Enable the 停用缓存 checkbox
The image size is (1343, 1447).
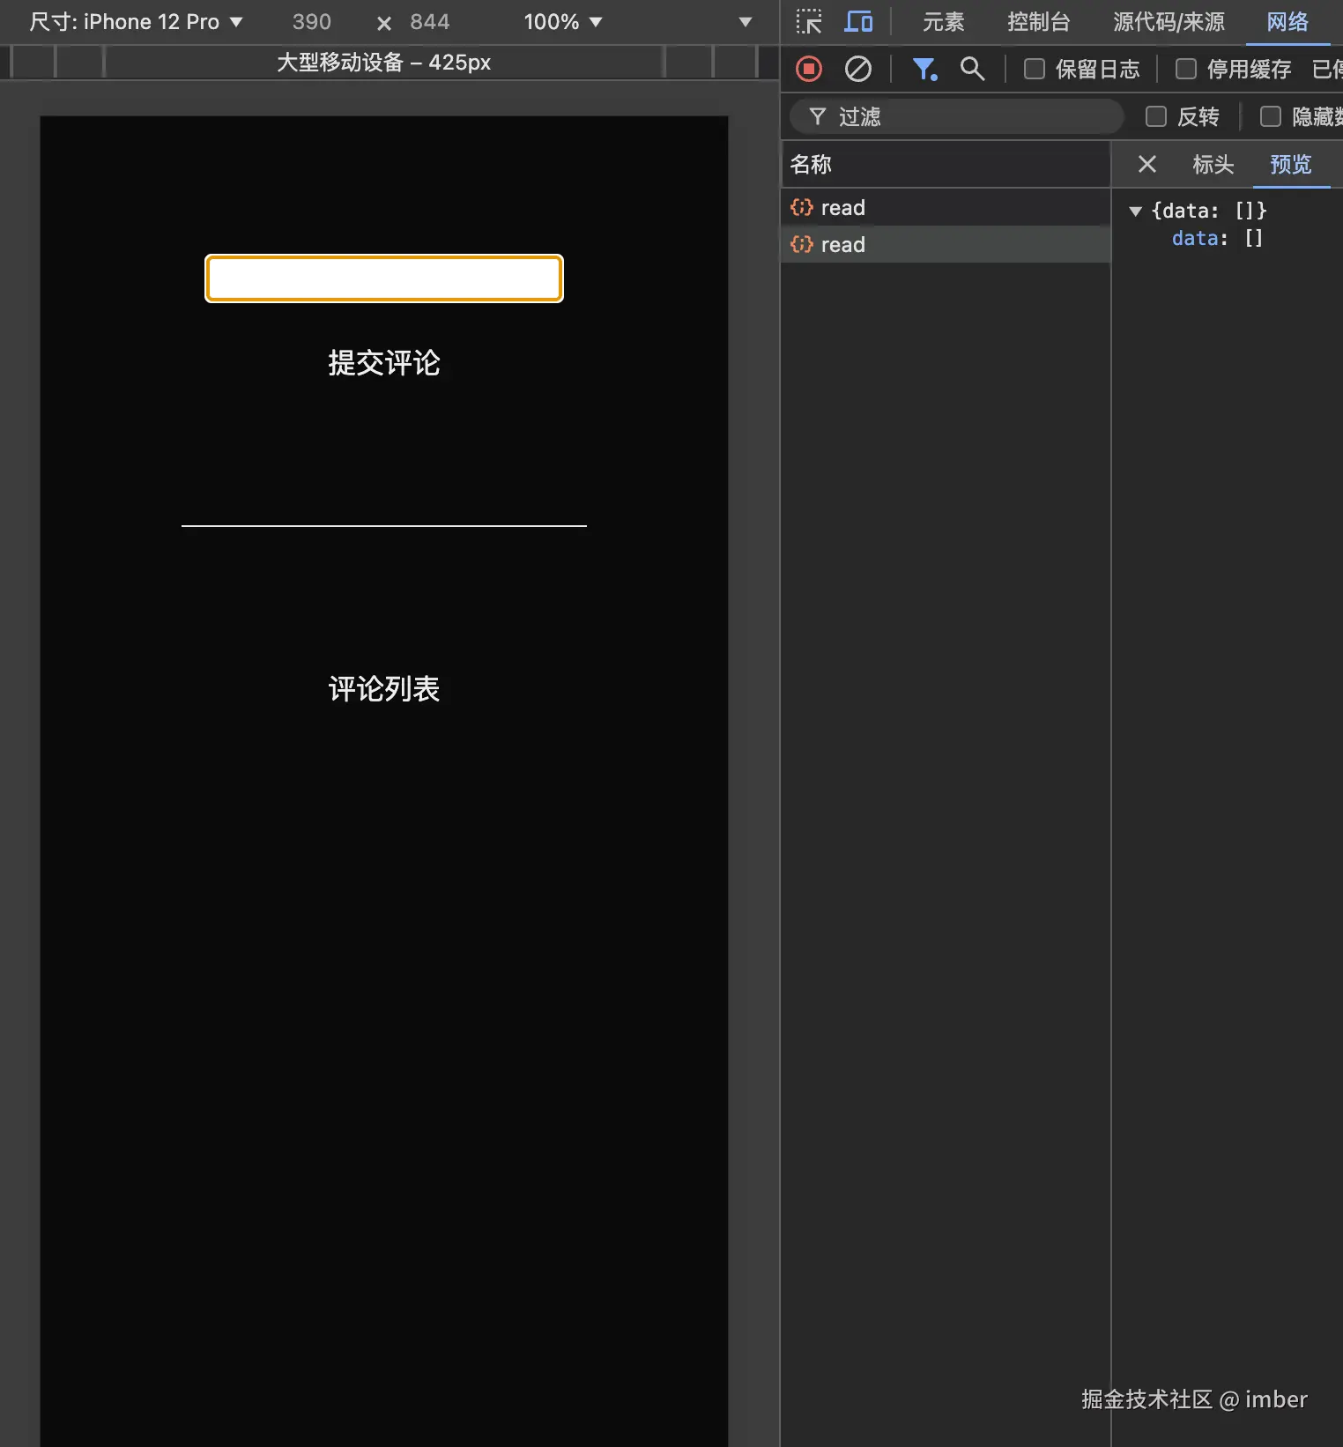pyautogui.click(x=1186, y=69)
